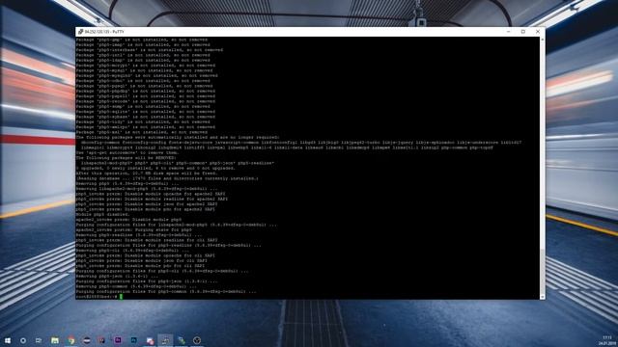Open the PuTTY system menu icon in title bar

[x=80, y=32]
